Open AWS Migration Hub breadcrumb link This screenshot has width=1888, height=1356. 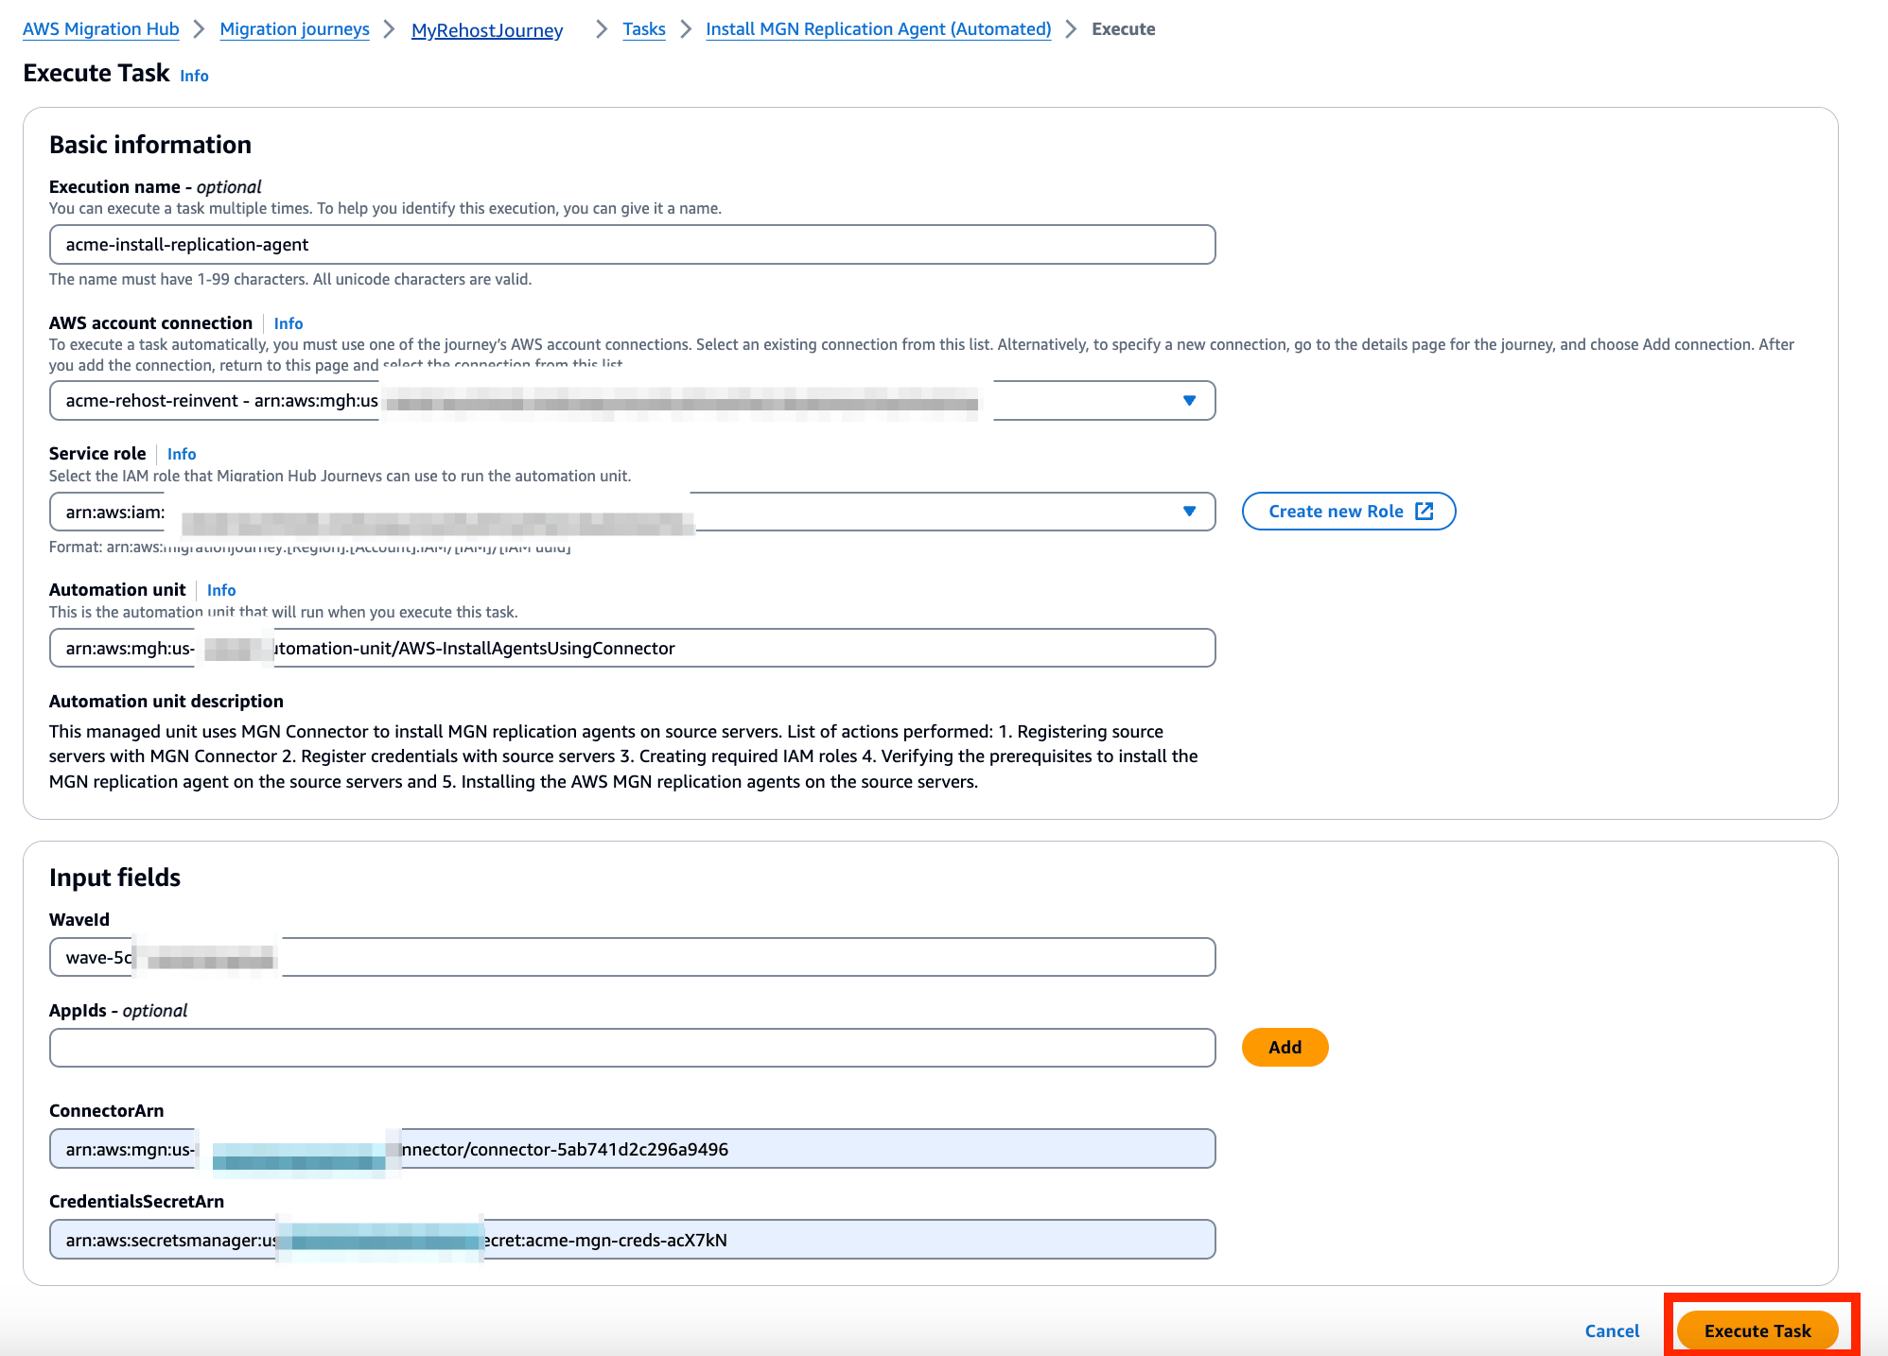point(101,28)
